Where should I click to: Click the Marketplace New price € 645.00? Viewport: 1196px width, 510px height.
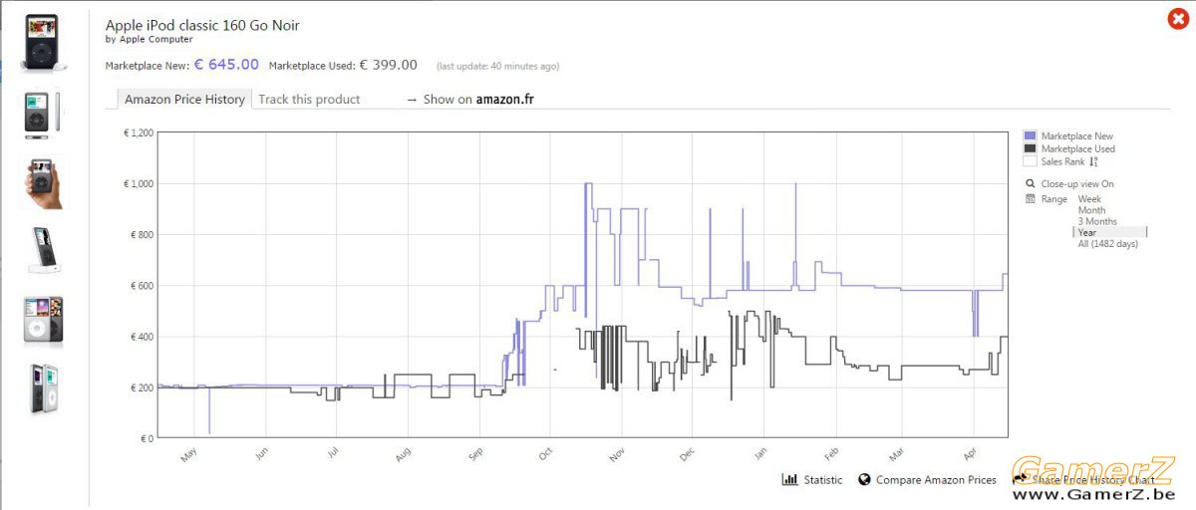coord(226,65)
